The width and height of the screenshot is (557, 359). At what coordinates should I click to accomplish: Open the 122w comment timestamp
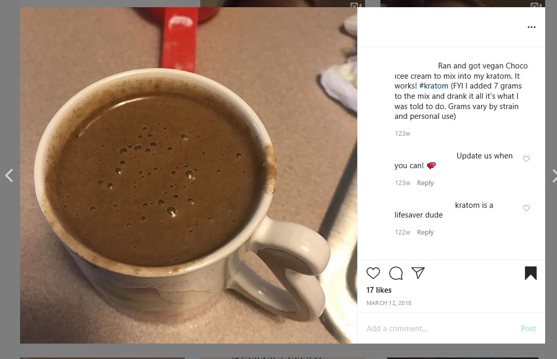pyautogui.click(x=403, y=232)
